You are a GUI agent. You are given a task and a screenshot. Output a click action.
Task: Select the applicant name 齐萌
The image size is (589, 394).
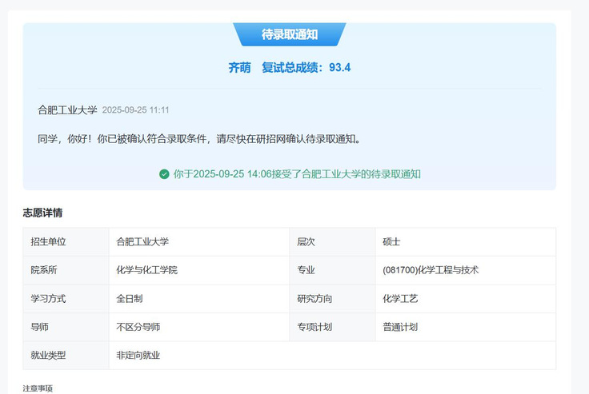[x=239, y=68]
